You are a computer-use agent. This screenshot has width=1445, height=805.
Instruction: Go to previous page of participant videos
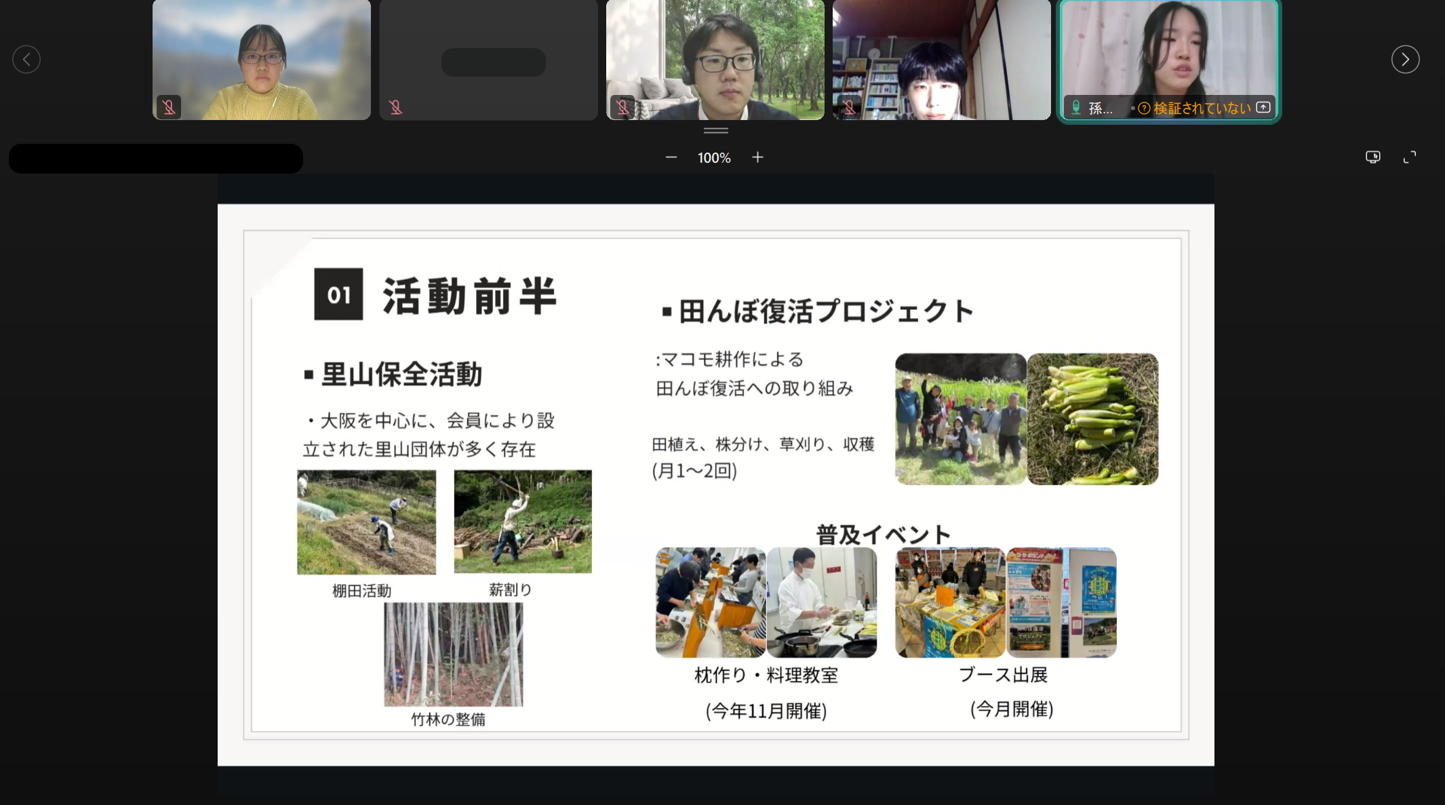[26, 60]
